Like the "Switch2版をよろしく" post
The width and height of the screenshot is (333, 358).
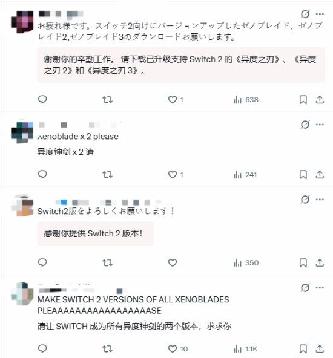click(x=173, y=262)
